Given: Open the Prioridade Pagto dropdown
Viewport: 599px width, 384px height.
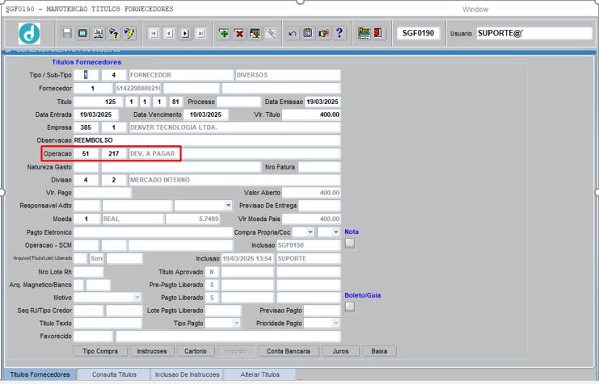Looking at the screenshot, I should 335,323.
